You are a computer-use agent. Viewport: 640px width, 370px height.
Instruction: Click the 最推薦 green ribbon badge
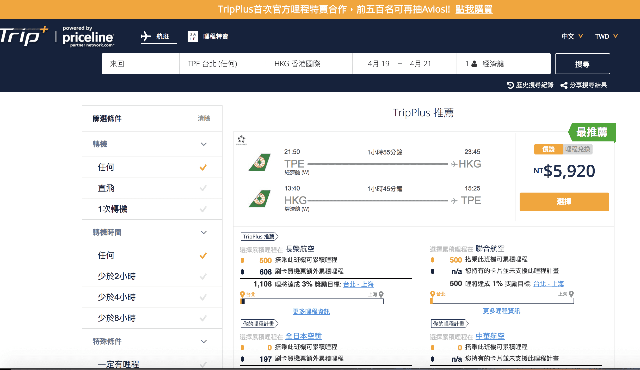(x=592, y=132)
